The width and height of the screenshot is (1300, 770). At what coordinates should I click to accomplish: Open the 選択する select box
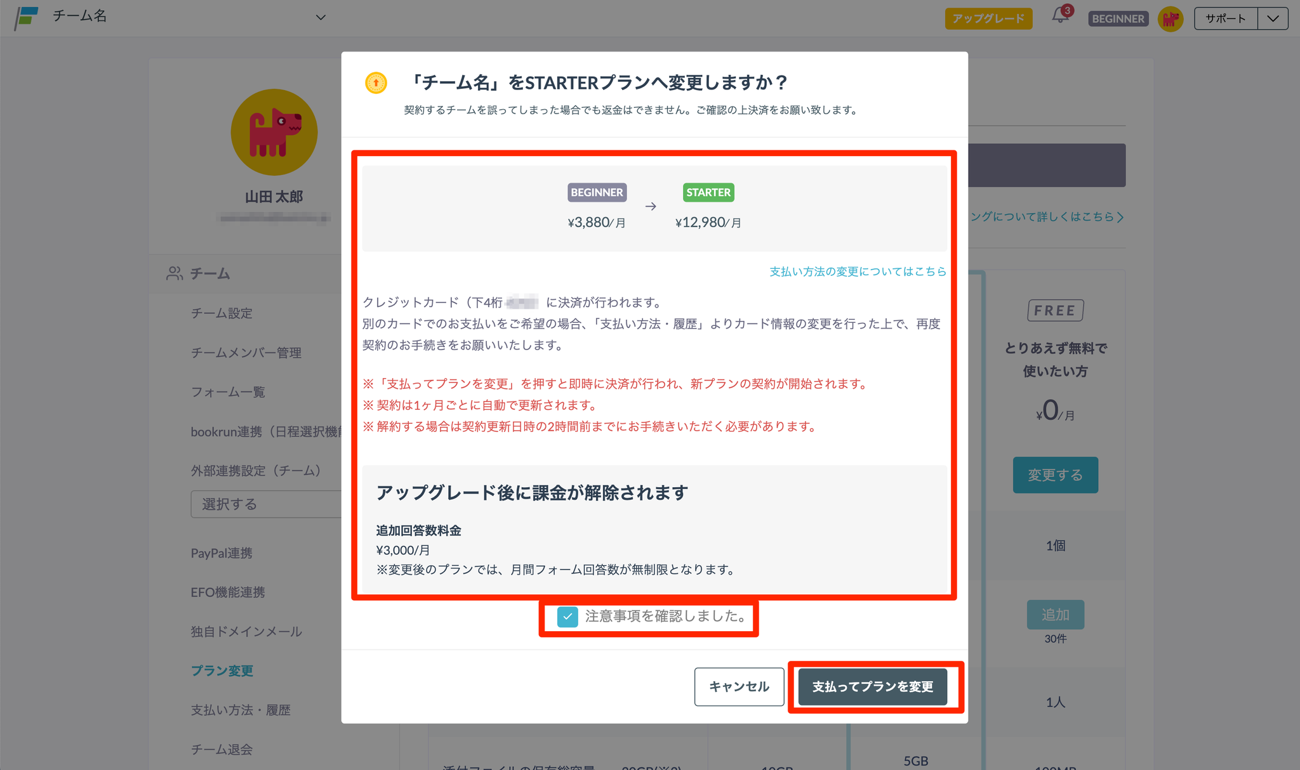(267, 504)
